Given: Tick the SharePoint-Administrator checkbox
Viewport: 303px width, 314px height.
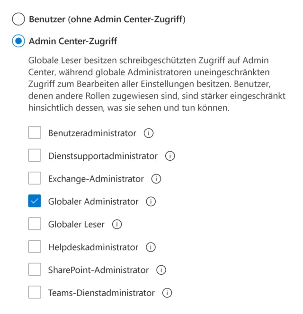Looking at the screenshot, I should [x=35, y=270].
